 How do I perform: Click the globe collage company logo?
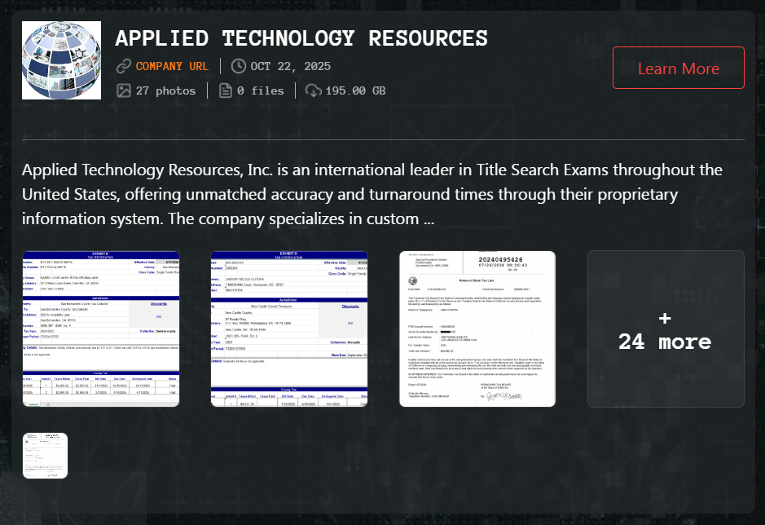(61, 61)
